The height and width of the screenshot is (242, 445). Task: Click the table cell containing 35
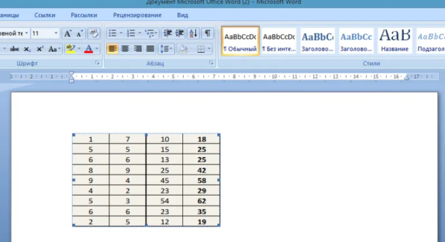click(x=202, y=211)
